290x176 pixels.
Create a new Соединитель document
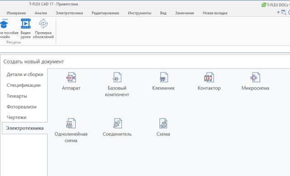(x=117, y=128)
